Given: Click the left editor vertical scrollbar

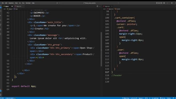Looking at the screenshot, I should point(101,49).
